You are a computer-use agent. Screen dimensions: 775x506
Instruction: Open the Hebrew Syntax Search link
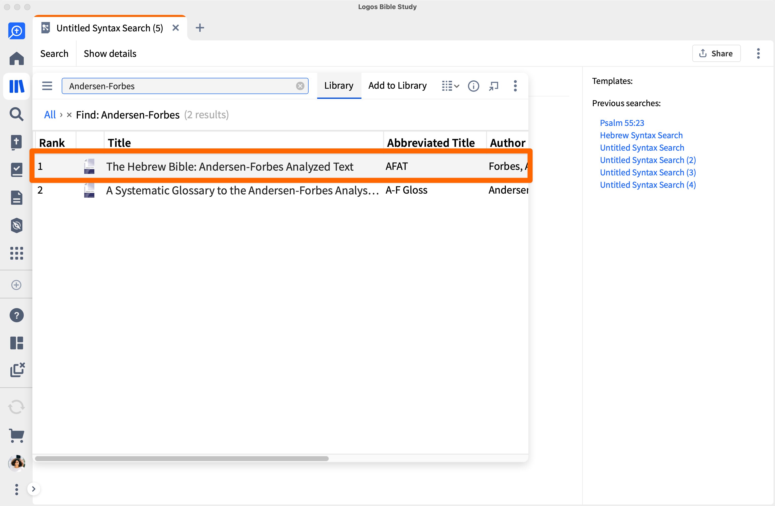641,135
